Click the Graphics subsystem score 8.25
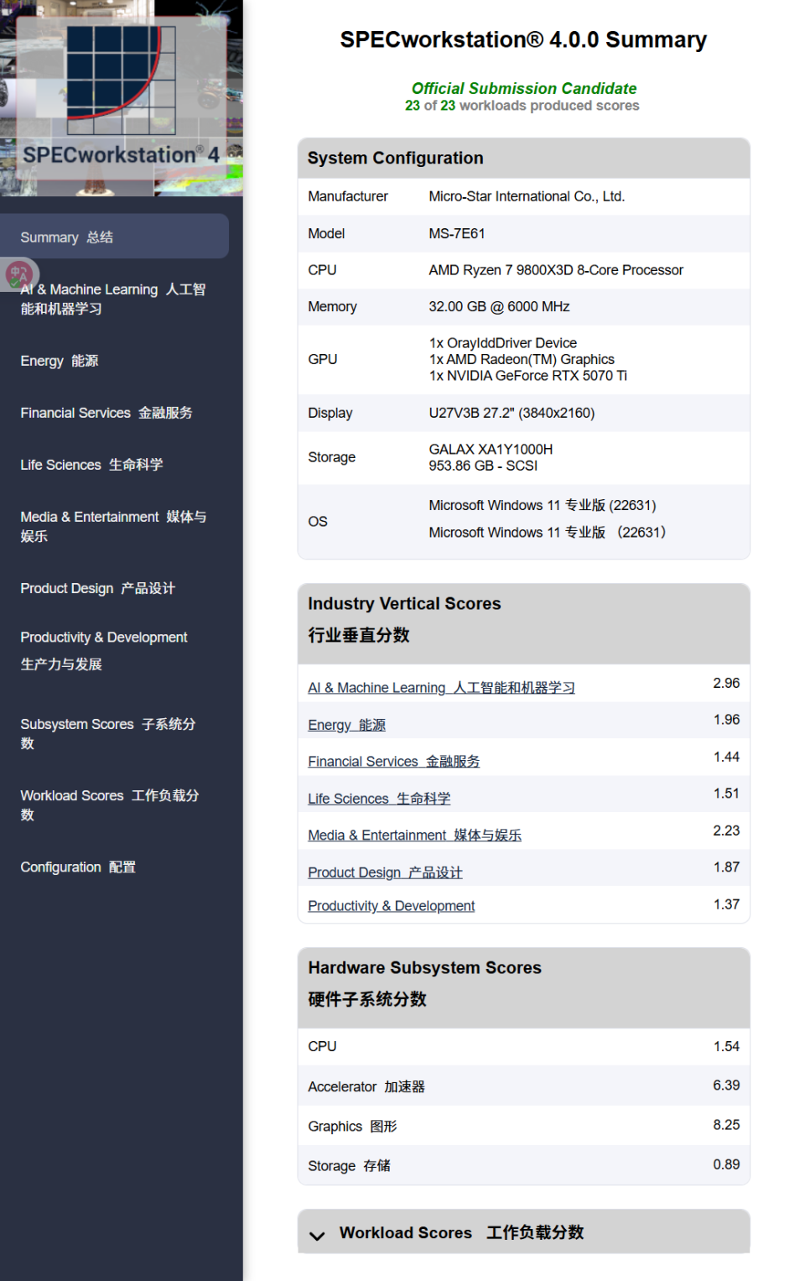This screenshot has width=805, height=1281. click(x=726, y=1125)
